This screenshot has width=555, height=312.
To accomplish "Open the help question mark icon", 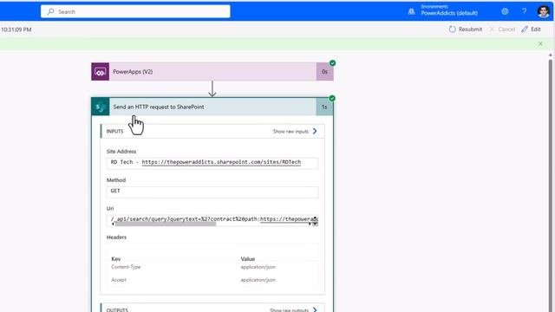I will pyautogui.click(x=524, y=11).
